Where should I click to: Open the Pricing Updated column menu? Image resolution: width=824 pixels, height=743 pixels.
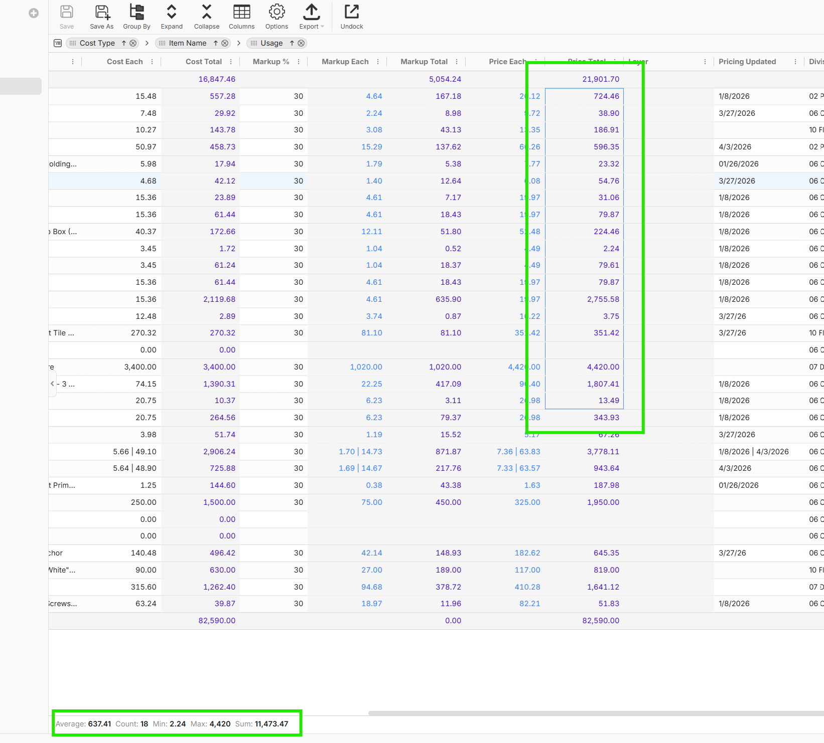[x=795, y=62]
